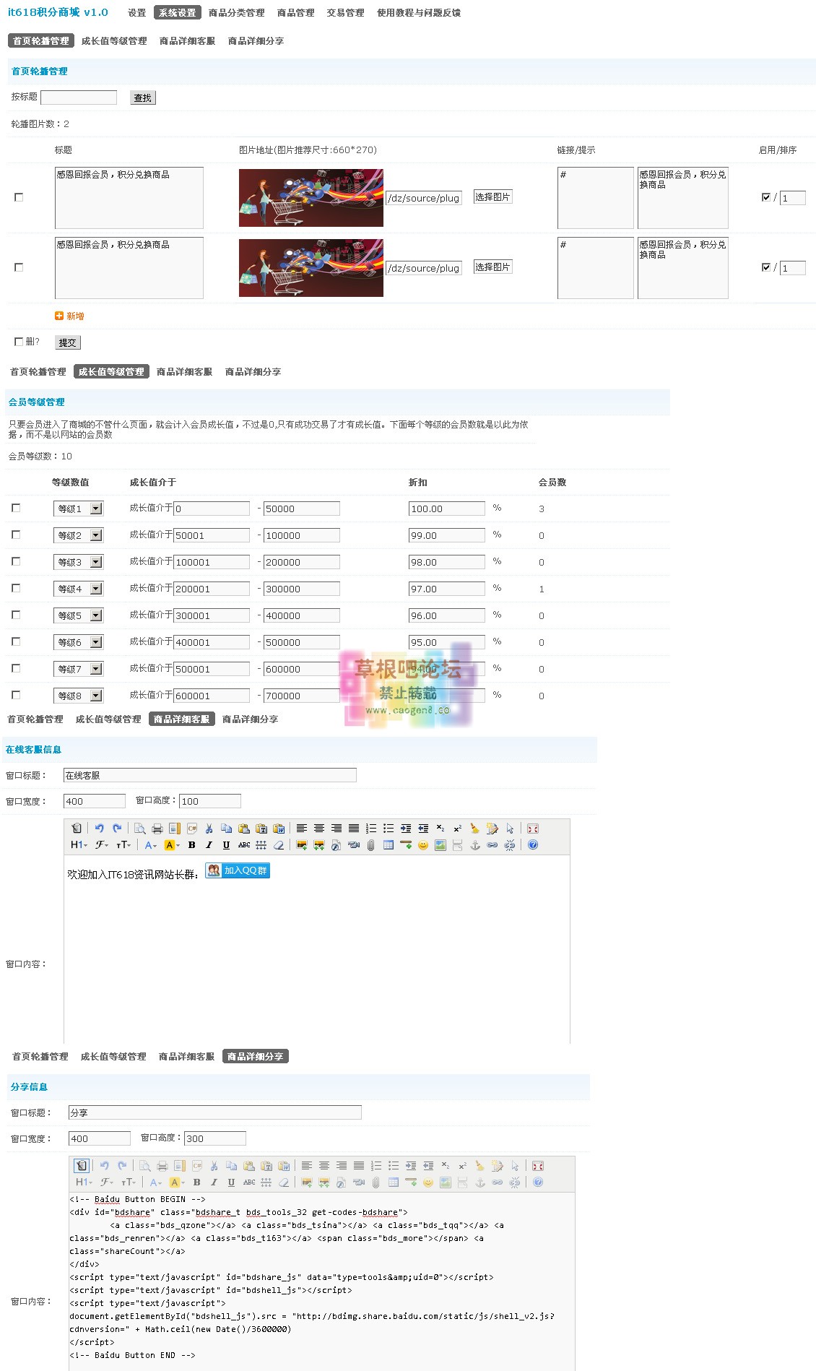Open text highlight color in customer service editor
Screen dimensions: 816x1371
click(172, 845)
